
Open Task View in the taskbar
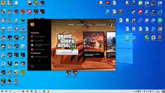coord(10,91)
